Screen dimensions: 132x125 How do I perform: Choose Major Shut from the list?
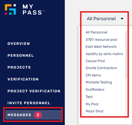point(95,111)
